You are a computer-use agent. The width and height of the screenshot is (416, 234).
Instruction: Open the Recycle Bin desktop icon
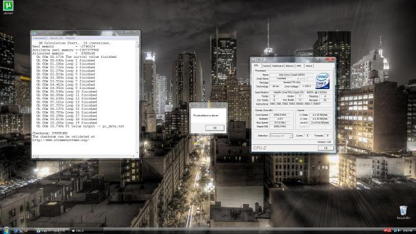pos(403,212)
